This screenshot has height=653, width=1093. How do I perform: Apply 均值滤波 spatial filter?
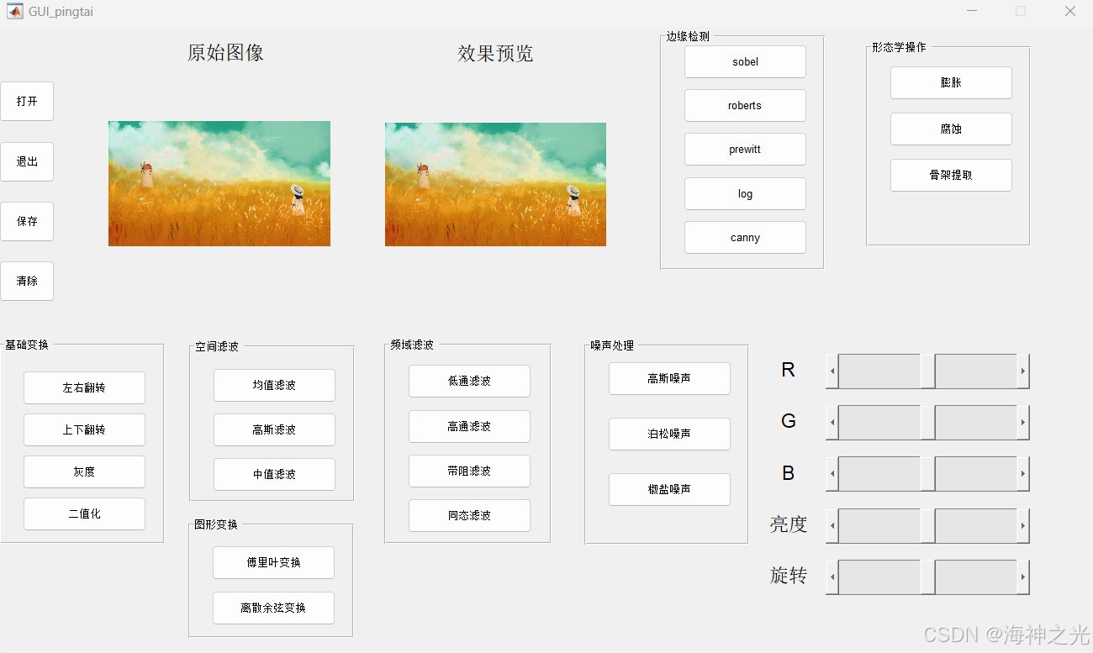click(274, 385)
